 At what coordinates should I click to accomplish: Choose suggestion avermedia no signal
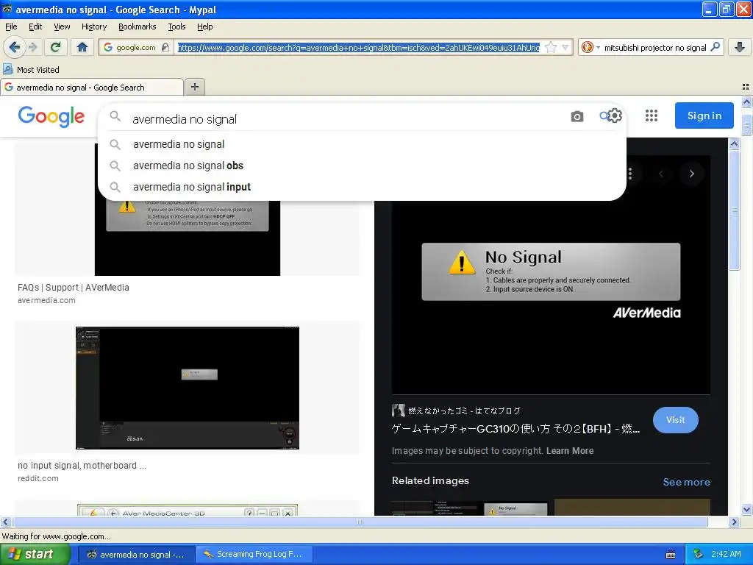click(x=362, y=144)
